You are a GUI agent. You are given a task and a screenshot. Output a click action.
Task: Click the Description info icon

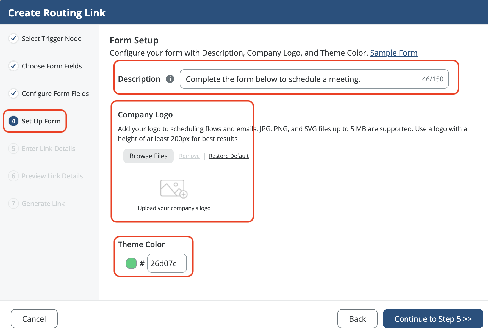click(x=170, y=79)
